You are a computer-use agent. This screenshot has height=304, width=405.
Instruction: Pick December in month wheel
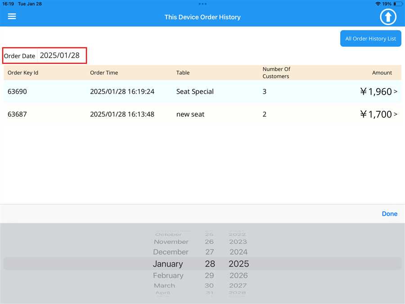[171, 252]
